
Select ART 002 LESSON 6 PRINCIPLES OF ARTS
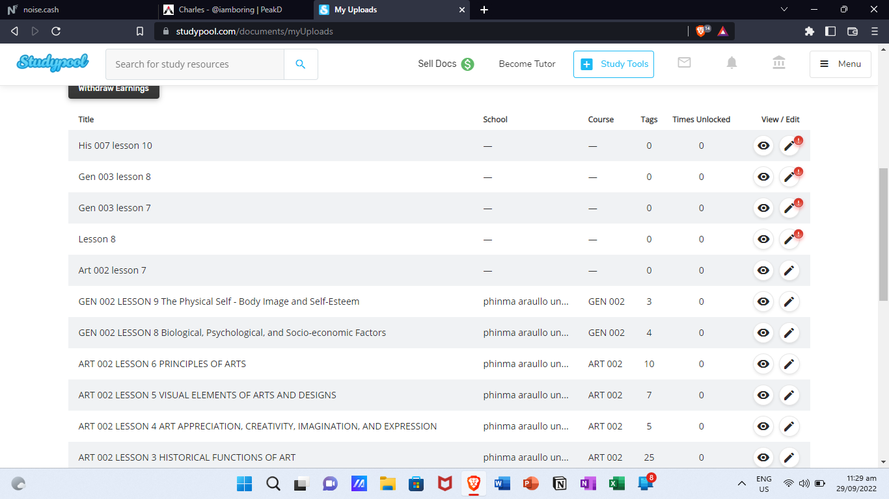[162, 364]
